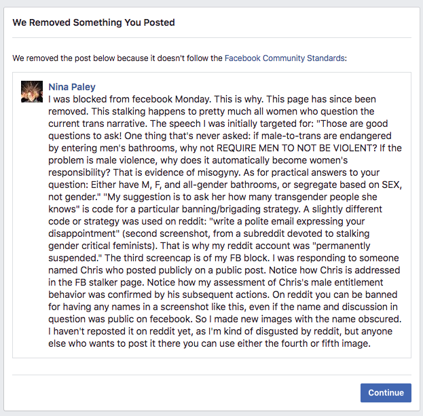Click the quoted phrase 'permanently suspended' in the post

[x=209, y=252]
